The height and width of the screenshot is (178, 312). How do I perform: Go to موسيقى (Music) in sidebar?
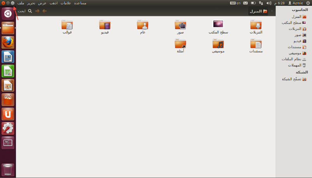click(297, 53)
